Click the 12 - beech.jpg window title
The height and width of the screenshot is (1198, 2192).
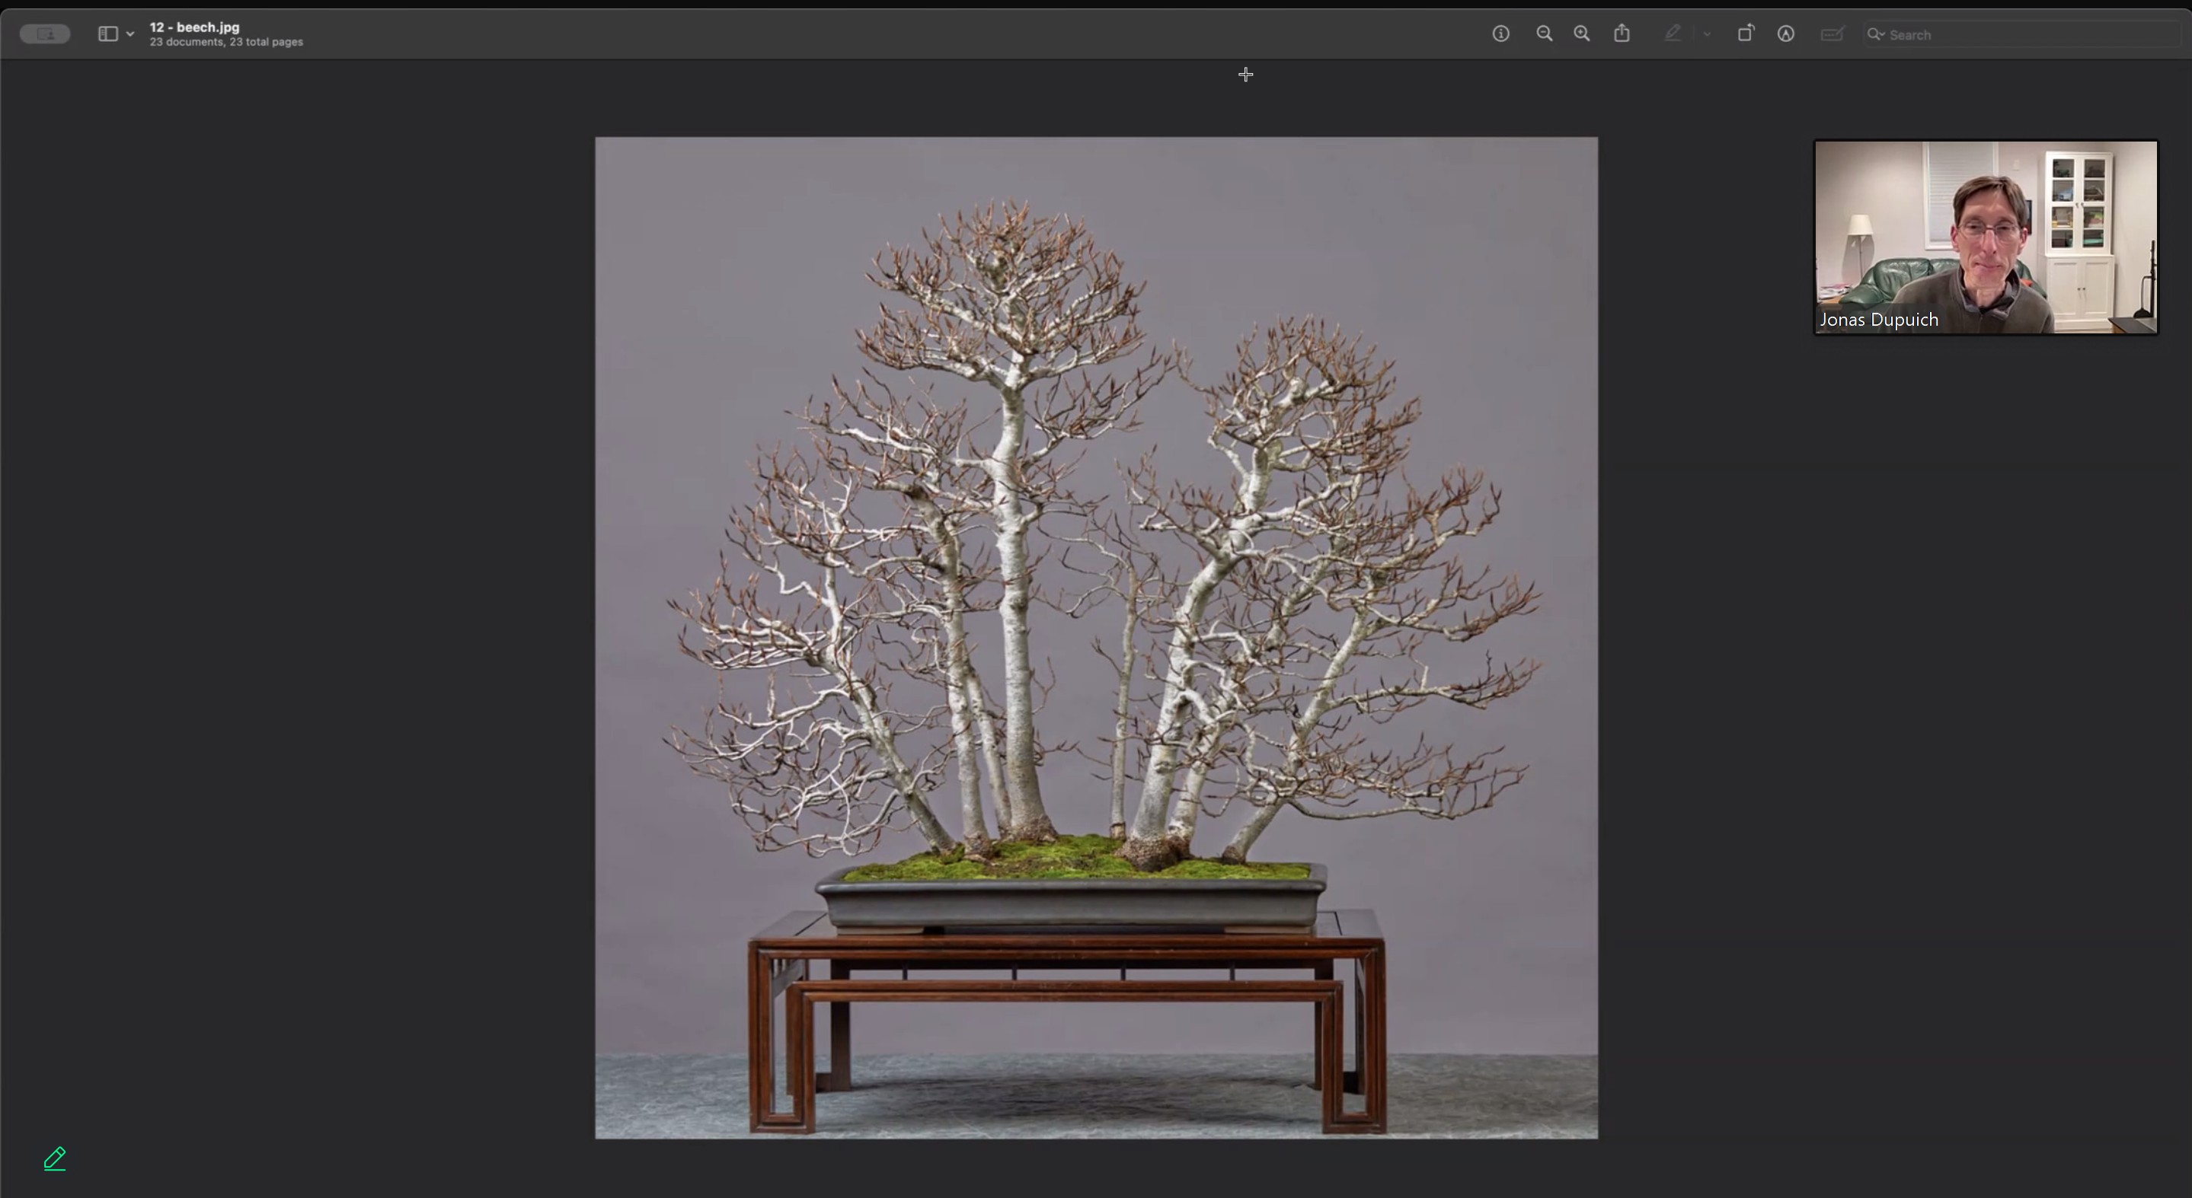tap(194, 27)
